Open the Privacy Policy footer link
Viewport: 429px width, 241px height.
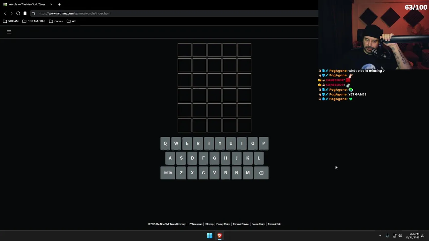pyautogui.click(x=223, y=224)
